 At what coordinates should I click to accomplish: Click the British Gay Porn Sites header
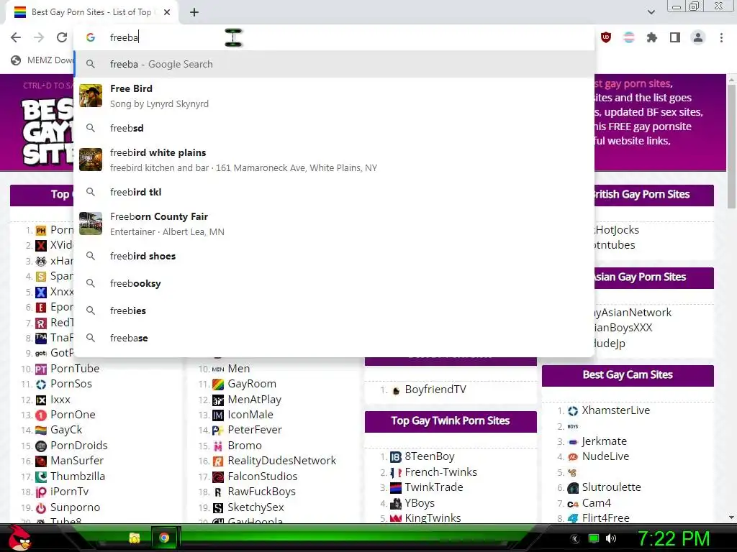[654, 195]
